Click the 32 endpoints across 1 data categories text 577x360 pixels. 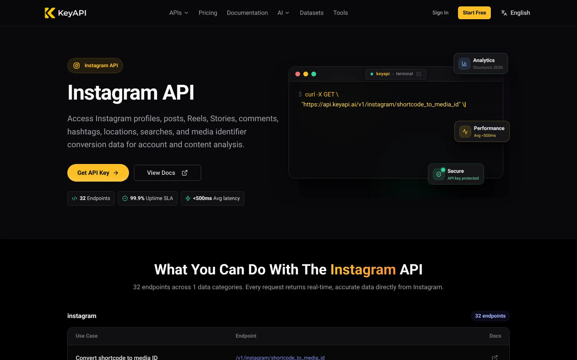288,287
